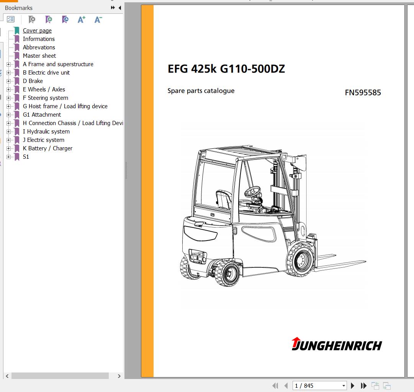
Task: Click the previous view icon
Action: (375, 385)
